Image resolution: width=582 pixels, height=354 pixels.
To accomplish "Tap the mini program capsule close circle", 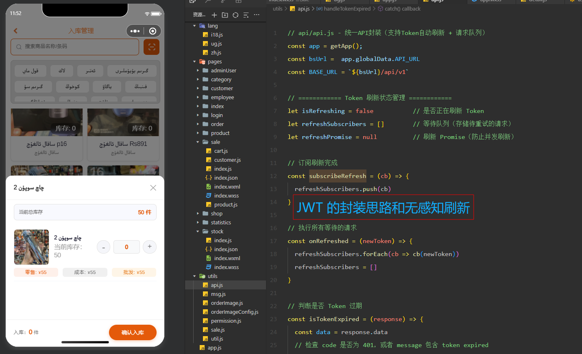I will click(x=153, y=31).
